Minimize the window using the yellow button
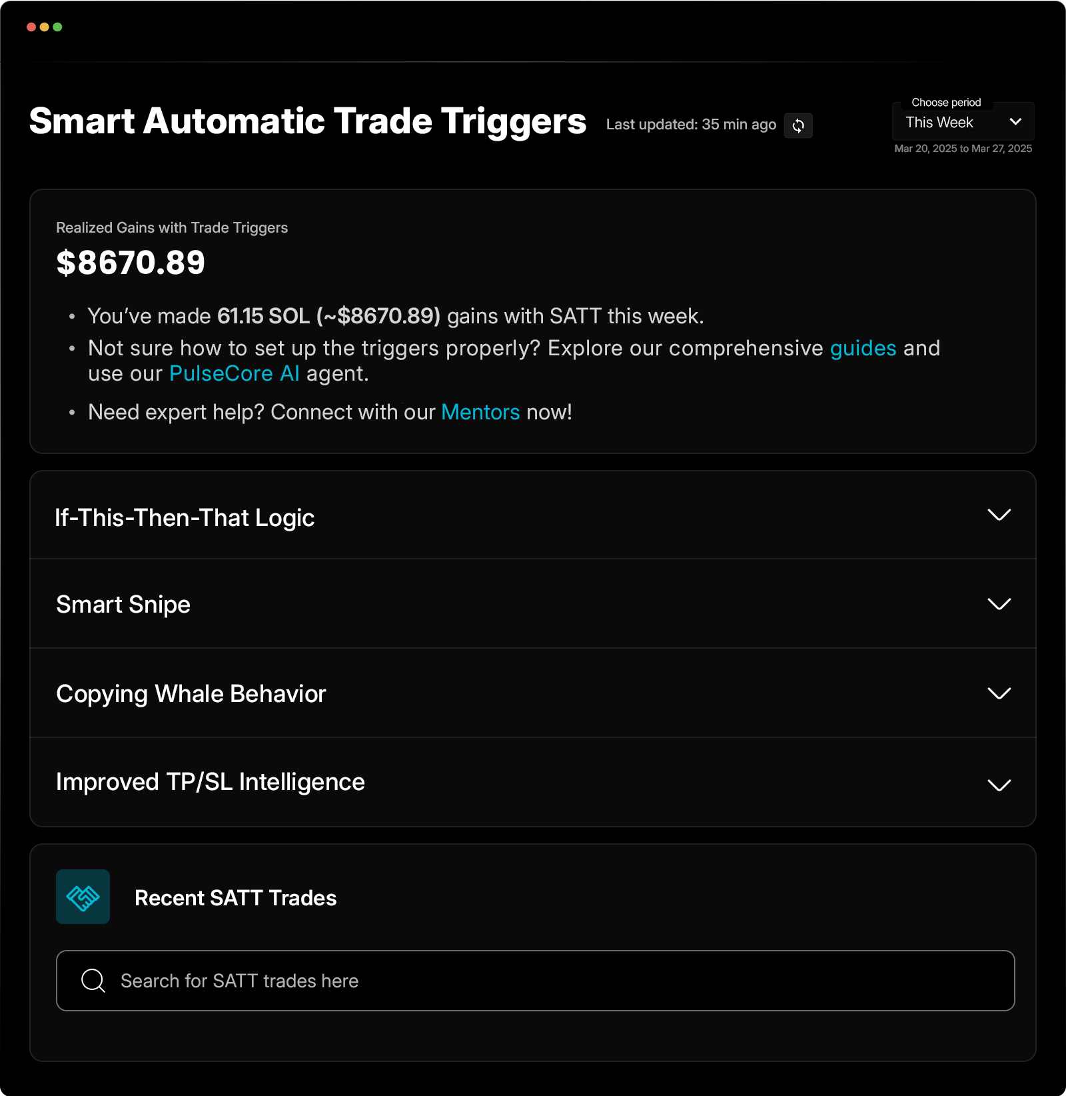 tap(44, 27)
